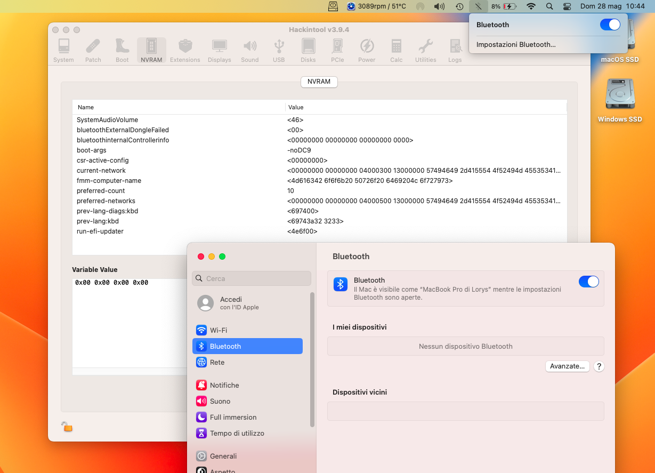Open the USB section in Hackintool
The image size is (655, 473).
(x=279, y=50)
